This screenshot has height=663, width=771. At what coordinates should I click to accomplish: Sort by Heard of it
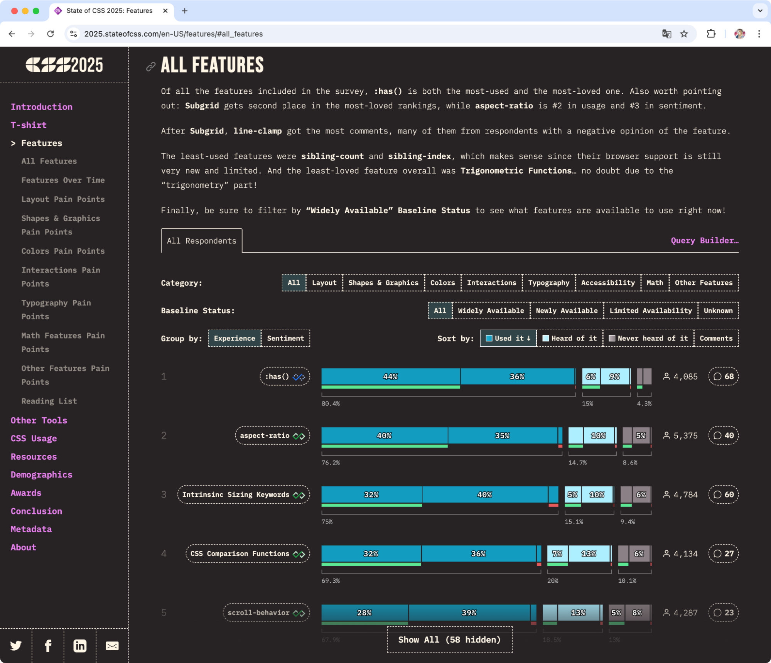pos(570,338)
